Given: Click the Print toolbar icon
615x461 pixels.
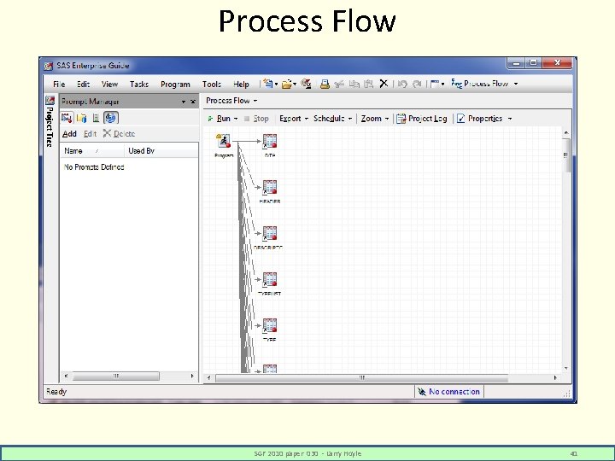Looking at the screenshot, I should [x=325, y=84].
